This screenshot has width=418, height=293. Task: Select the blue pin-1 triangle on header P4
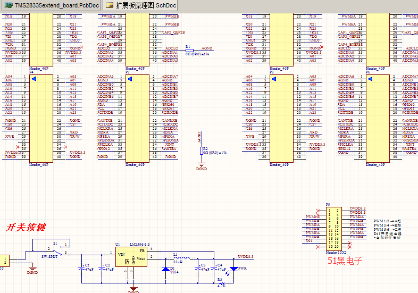pyautogui.click(x=34, y=79)
